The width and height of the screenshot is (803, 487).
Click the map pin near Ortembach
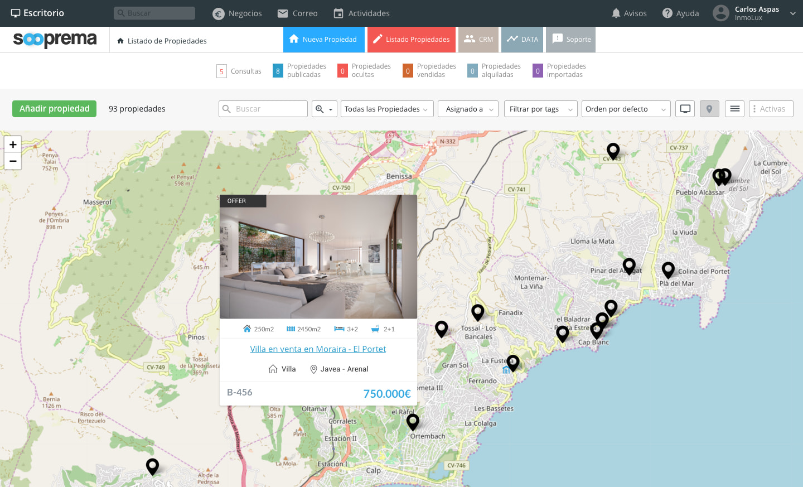click(x=413, y=422)
